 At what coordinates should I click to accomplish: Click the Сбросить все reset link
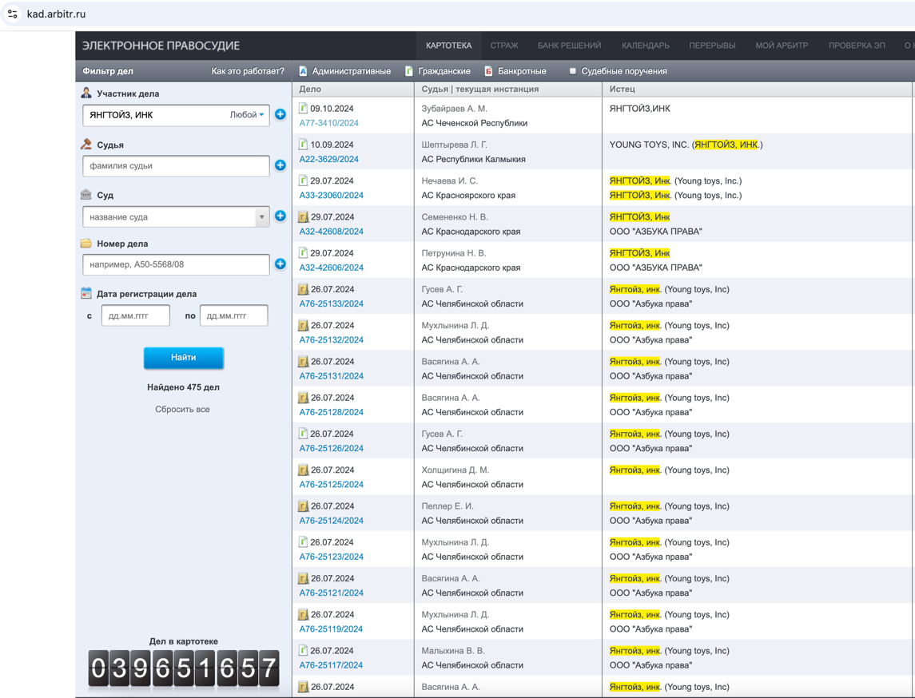pyautogui.click(x=182, y=410)
